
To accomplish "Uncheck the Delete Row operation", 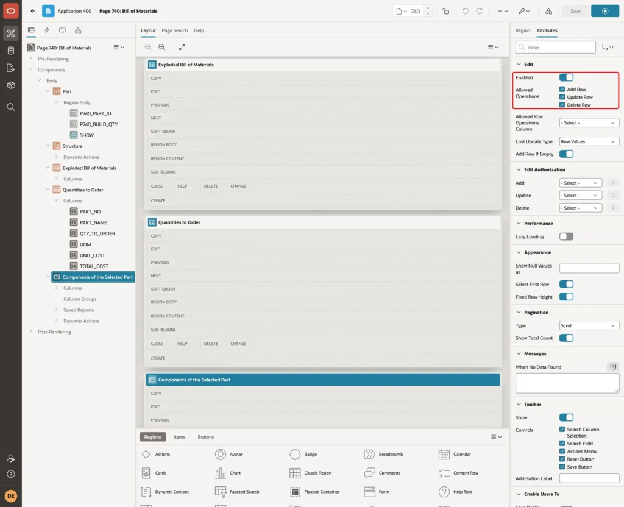I will coord(562,105).
